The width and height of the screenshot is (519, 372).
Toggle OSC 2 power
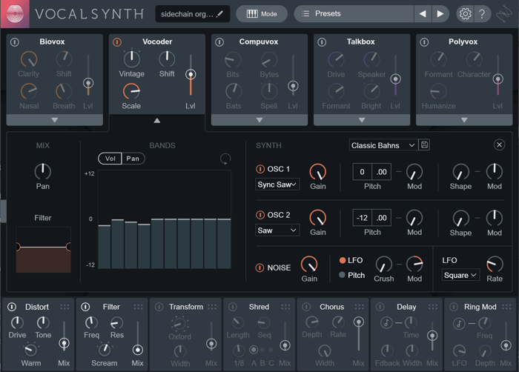pyautogui.click(x=260, y=215)
